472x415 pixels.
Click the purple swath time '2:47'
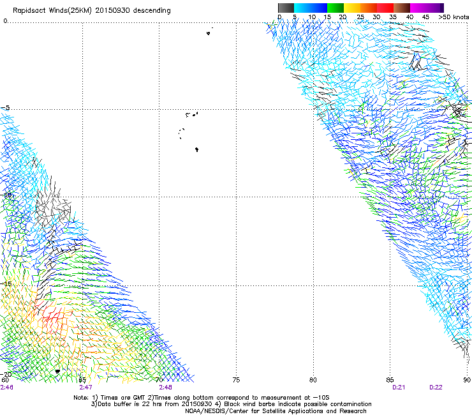86,388
